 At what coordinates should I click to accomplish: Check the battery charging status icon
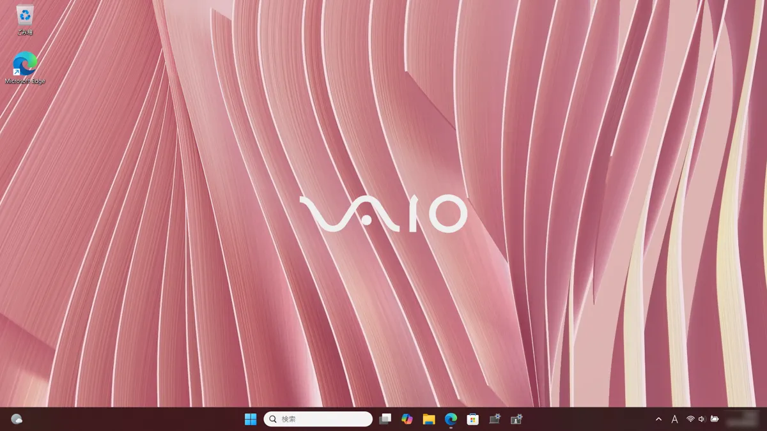click(715, 420)
